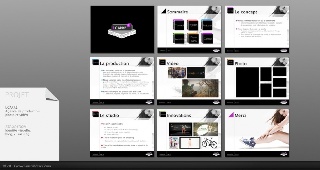
Task: Click Sommaire footer link on Merci slide
Action: click(230, 154)
